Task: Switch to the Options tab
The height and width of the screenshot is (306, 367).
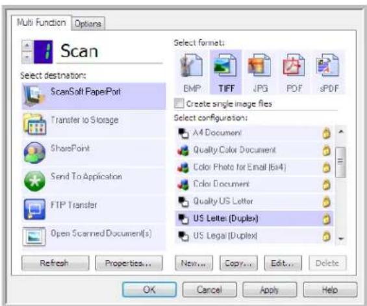Action: coord(88,23)
